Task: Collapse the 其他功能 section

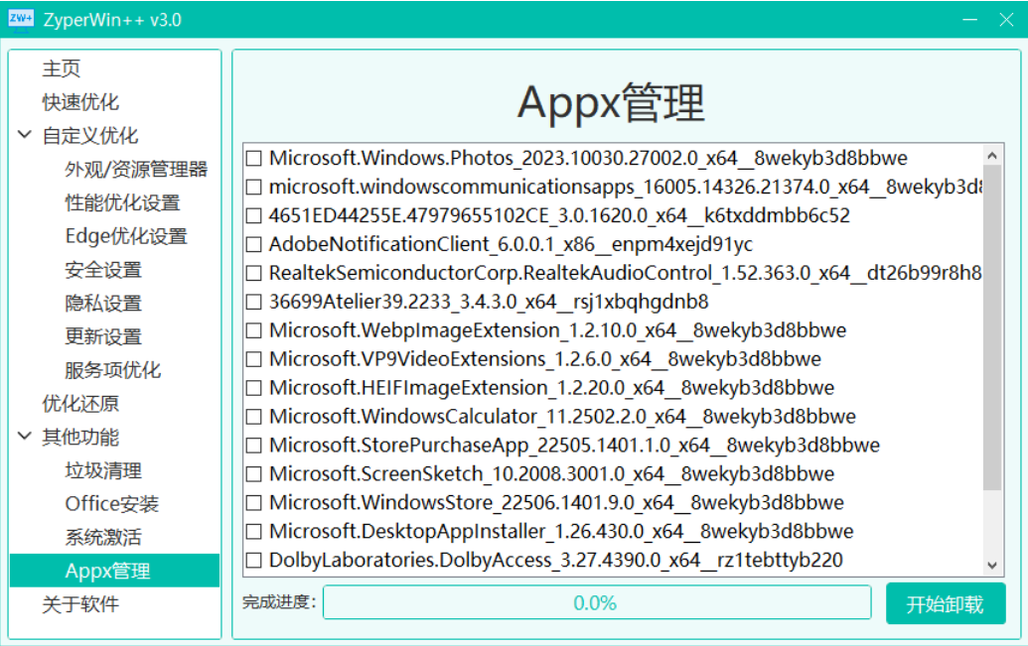Action: pos(24,438)
